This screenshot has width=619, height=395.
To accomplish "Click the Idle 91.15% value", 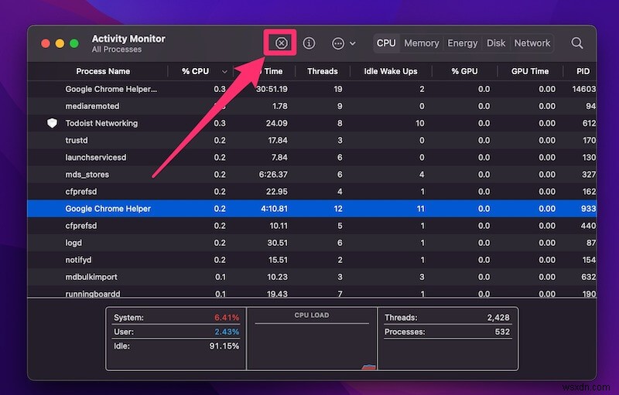I will (224, 346).
